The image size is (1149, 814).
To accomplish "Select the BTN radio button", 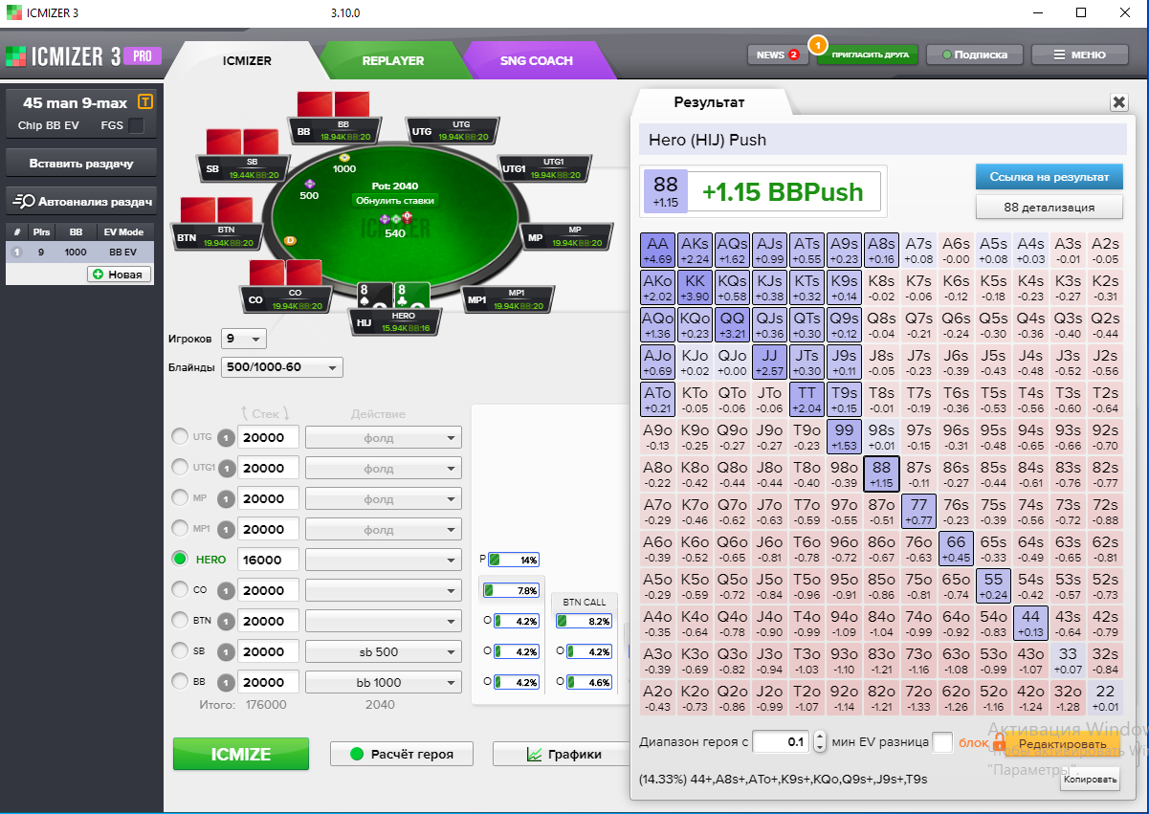I will [x=180, y=621].
